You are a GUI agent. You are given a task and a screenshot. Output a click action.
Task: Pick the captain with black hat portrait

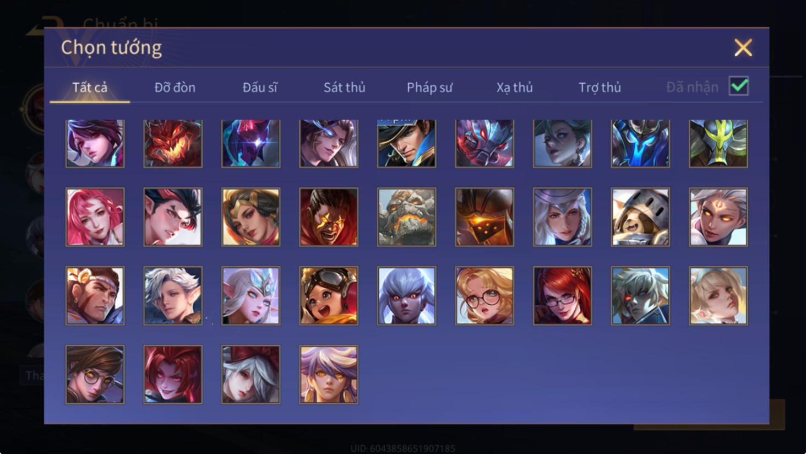tap(406, 143)
